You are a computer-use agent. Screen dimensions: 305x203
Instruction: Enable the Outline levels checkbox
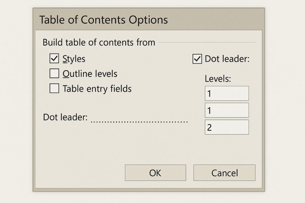(x=54, y=74)
